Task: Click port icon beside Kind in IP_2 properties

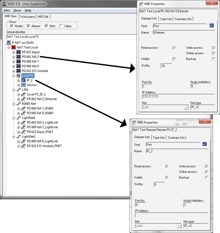Action: [x=205, y=144]
